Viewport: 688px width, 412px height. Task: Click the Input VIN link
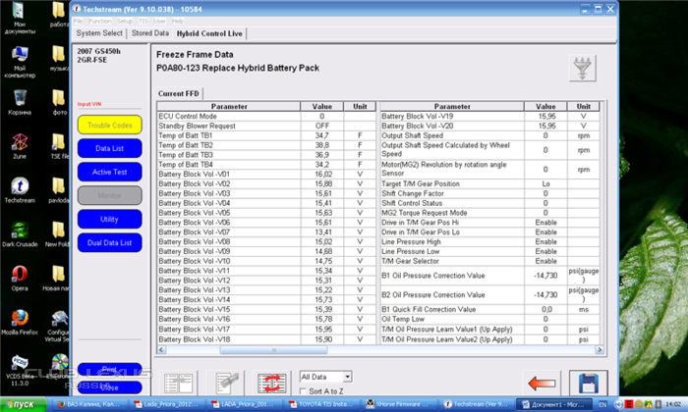click(x=89, y=103)
